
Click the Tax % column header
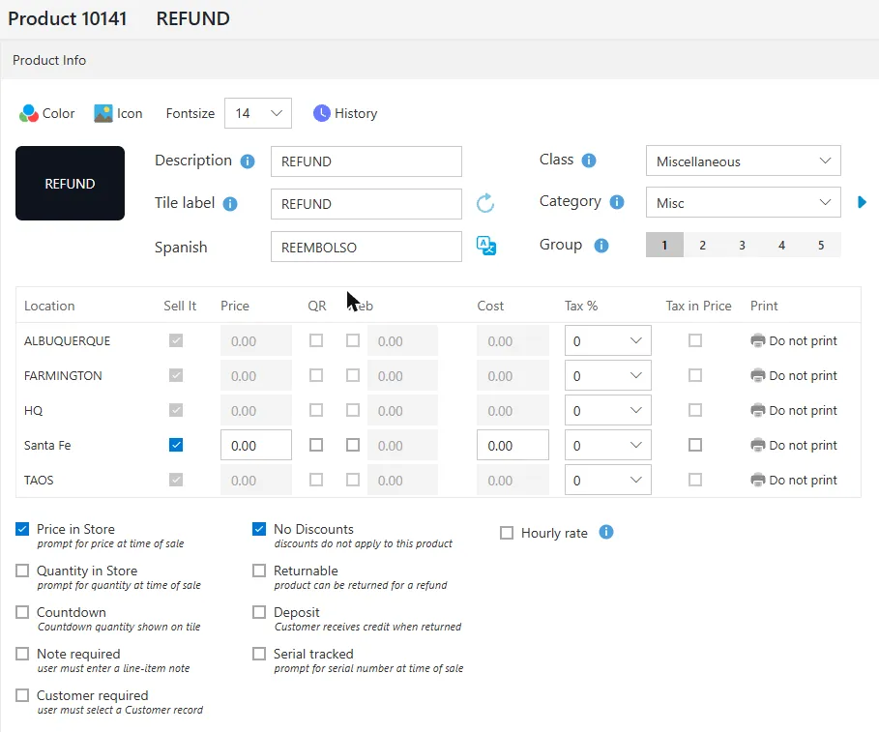click(x=581, y=306)
